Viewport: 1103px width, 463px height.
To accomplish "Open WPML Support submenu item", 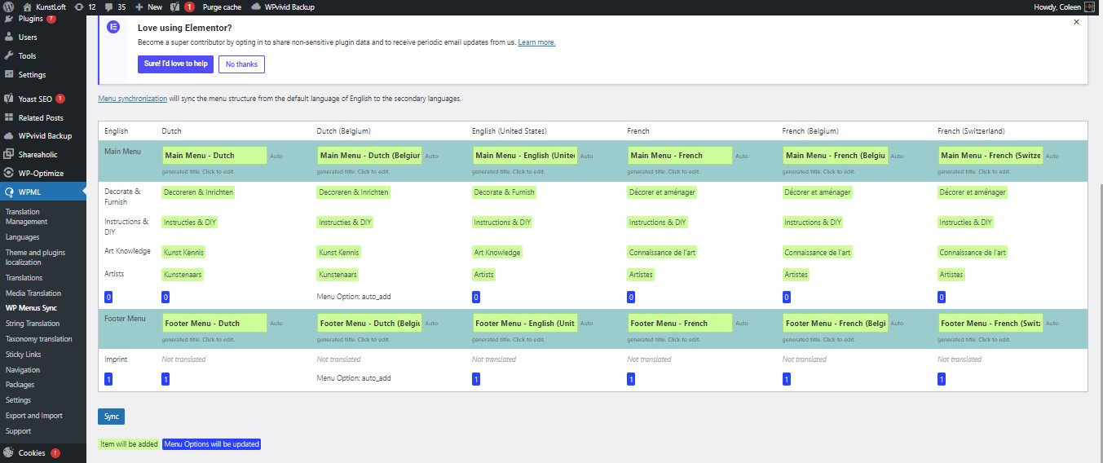I will (x=18, y=431).
